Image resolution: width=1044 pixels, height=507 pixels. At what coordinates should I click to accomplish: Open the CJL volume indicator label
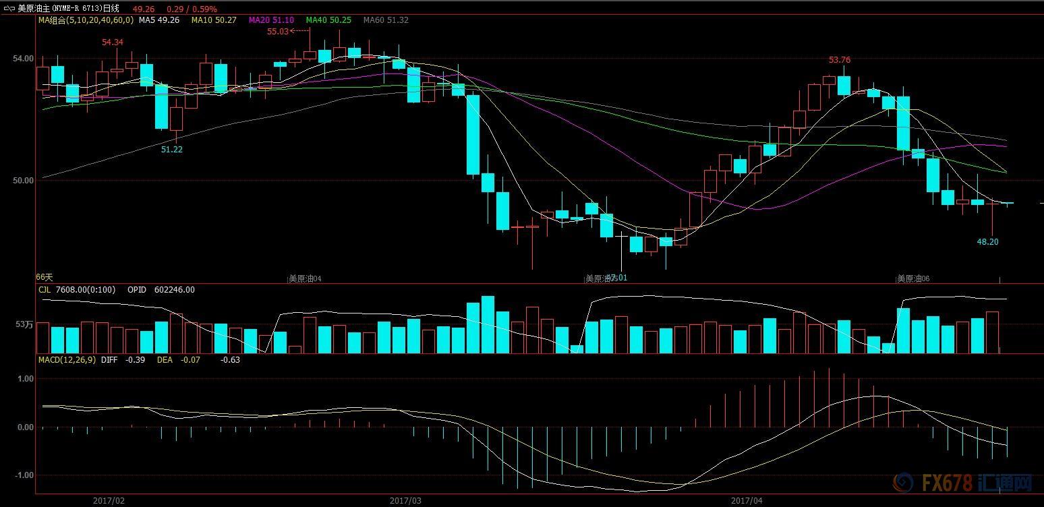[x=45, y=290]
